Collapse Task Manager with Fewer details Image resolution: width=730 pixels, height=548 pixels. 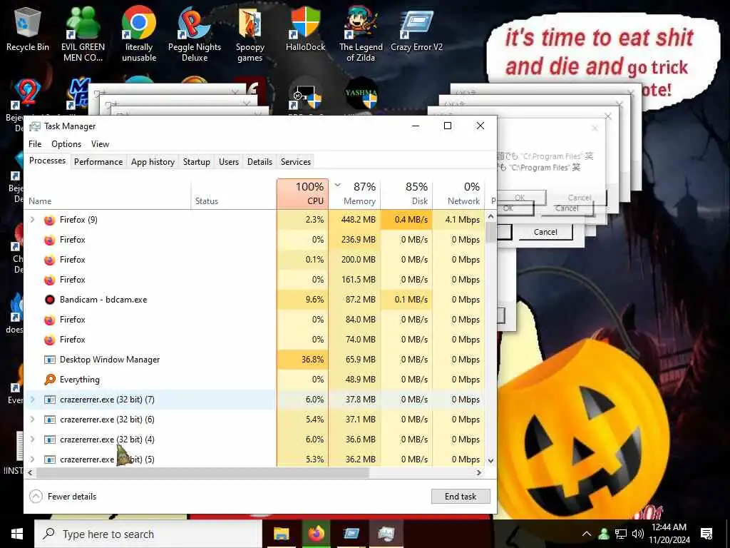(x=63, y=497)
